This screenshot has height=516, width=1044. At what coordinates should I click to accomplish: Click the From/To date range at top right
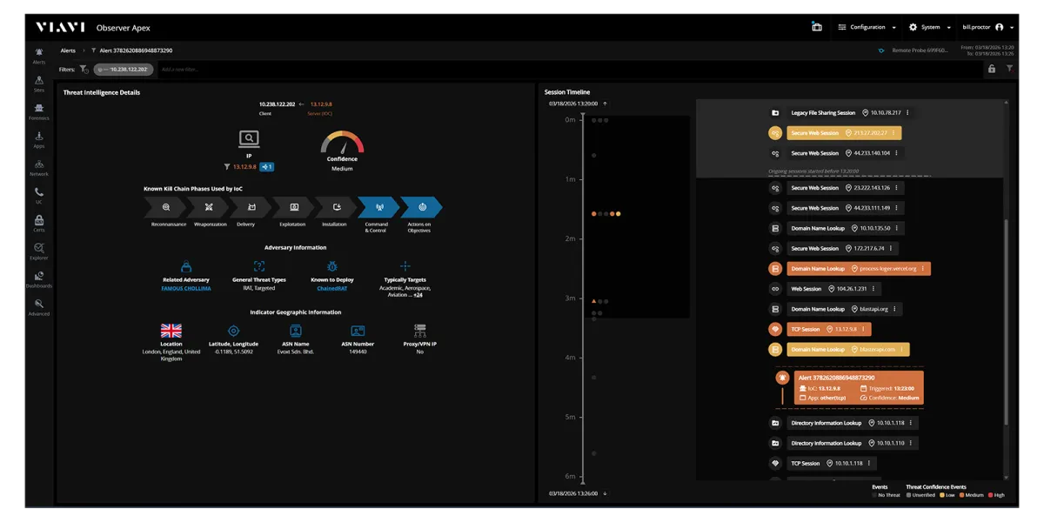[987, 50]
